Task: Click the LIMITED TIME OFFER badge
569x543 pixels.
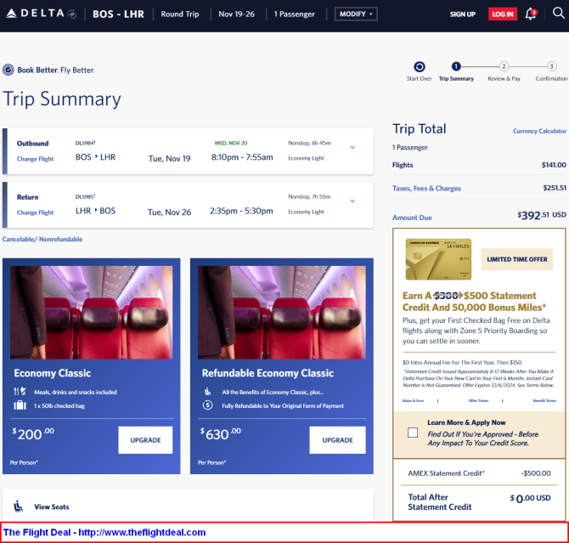Action: click(516, 259)
